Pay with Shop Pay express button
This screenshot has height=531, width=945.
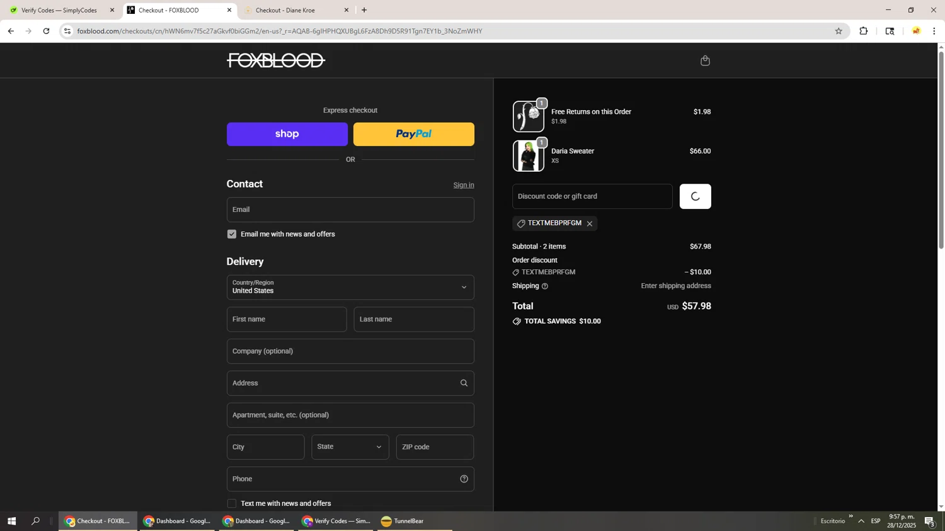(x=287, y=134)
